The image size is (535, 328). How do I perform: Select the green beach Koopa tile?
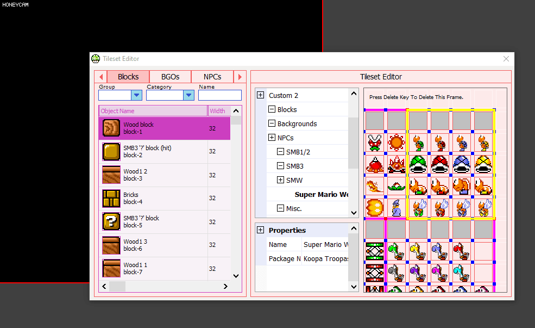[418, 187]
